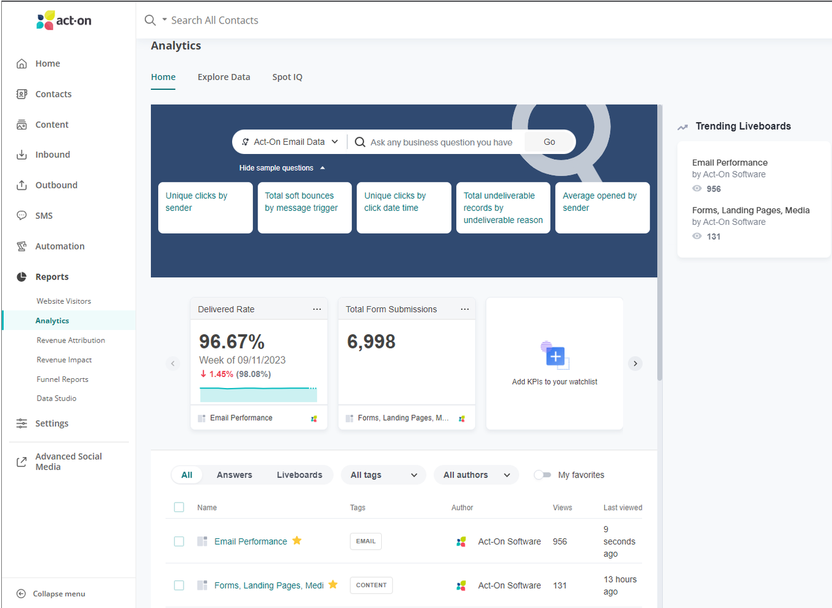Screen dimensions: 832x608
Task: Open Delivered Rate card three-dots menu
Action: point(317,309)
